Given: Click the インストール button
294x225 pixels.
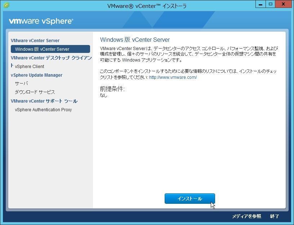Looking at the screenshot, I should (190, 198).
